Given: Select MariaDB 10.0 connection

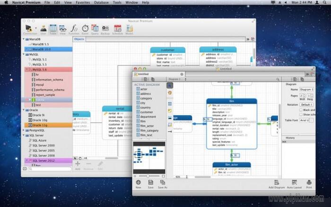Looking at the screenshot, I should click(48, 49).
